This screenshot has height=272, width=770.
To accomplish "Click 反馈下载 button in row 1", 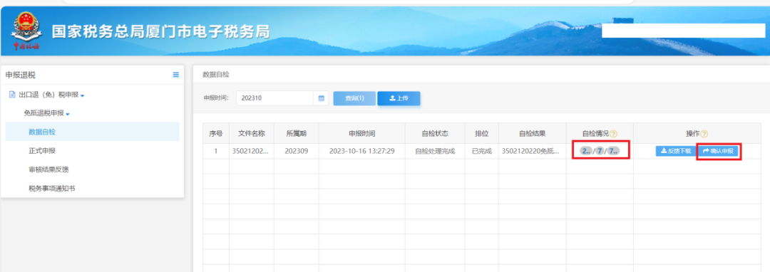I will click(675, 151).
